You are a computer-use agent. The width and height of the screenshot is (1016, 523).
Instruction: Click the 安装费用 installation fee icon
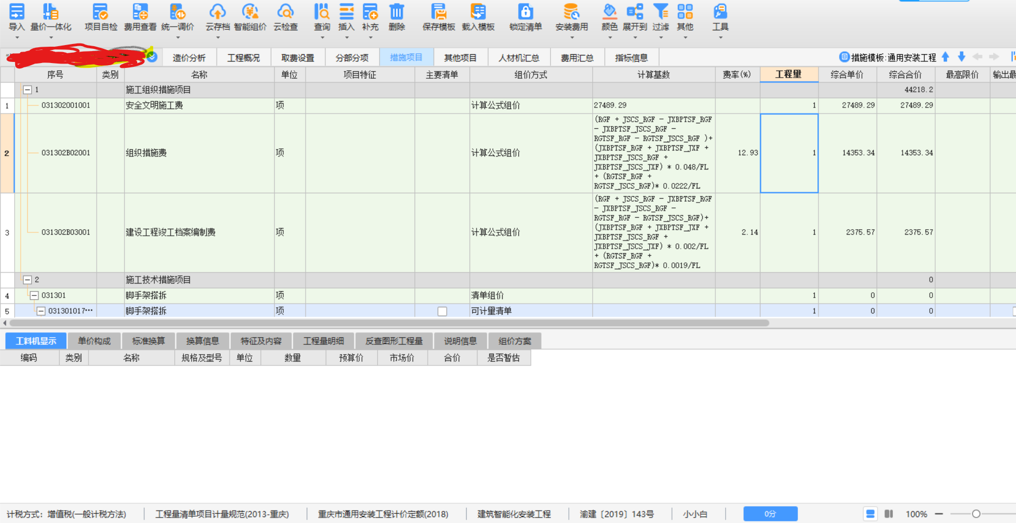click(x=571, y=12)
